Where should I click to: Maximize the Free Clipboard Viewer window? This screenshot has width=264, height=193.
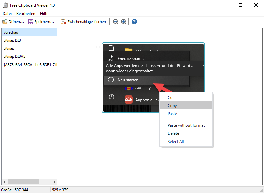click(240, 5)
